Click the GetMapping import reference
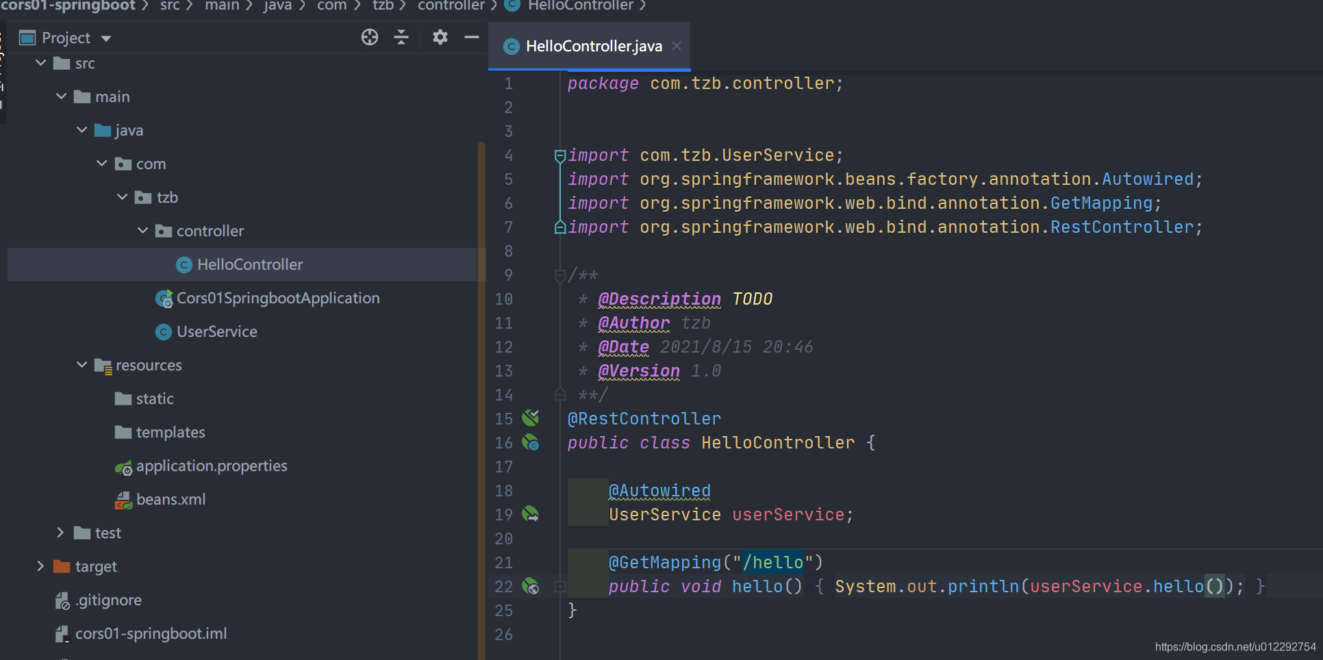1323x660 pixels. 1102,203
